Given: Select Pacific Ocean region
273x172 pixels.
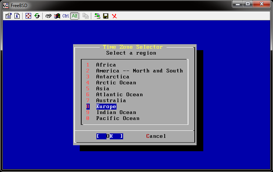Looking at the screenshot, I should [118, 118].
